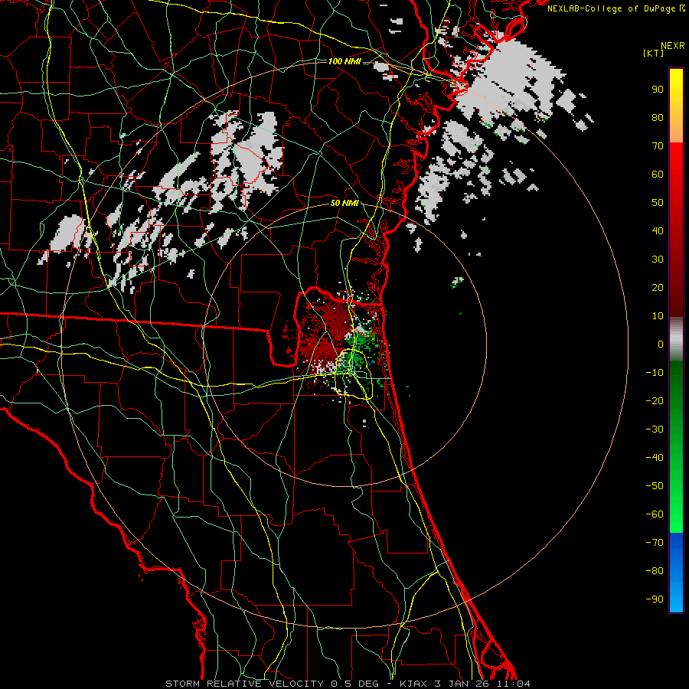
Task: Click the positive 70 scale value
Action: tap(658, 146)
